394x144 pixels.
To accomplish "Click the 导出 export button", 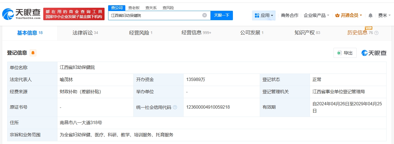I will pos(345,53).
